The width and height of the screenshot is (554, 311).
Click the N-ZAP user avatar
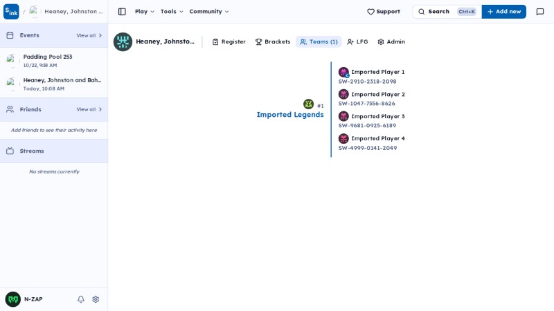tap(13, 299)
